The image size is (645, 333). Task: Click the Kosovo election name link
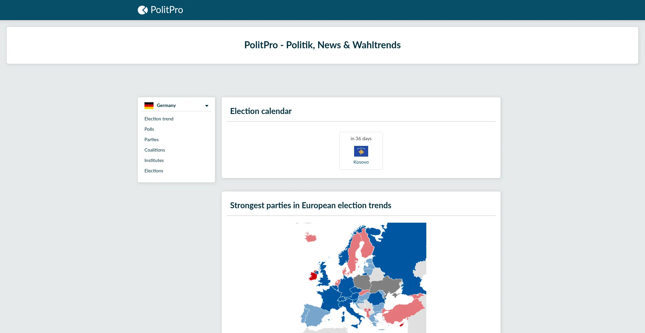361,162
